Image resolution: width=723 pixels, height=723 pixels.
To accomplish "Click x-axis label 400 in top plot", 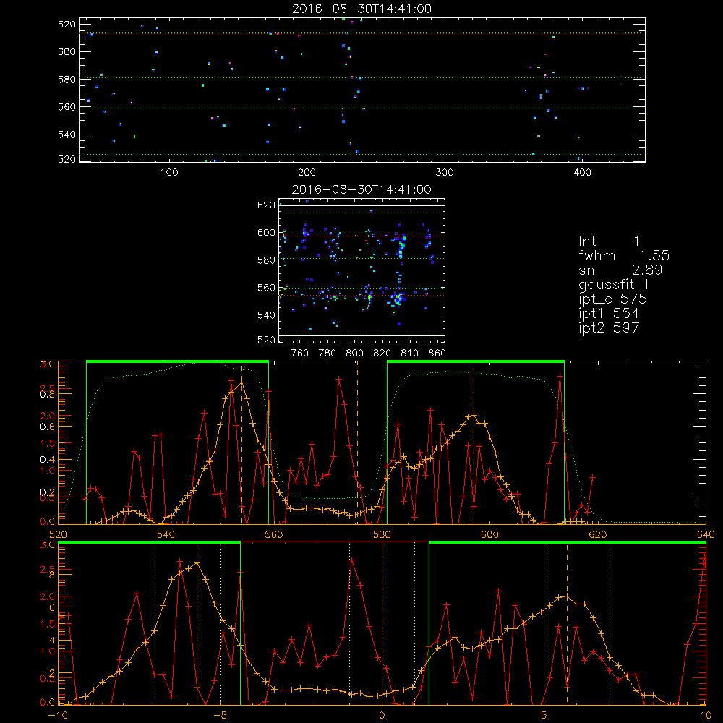I will click(x=582, y=173).
